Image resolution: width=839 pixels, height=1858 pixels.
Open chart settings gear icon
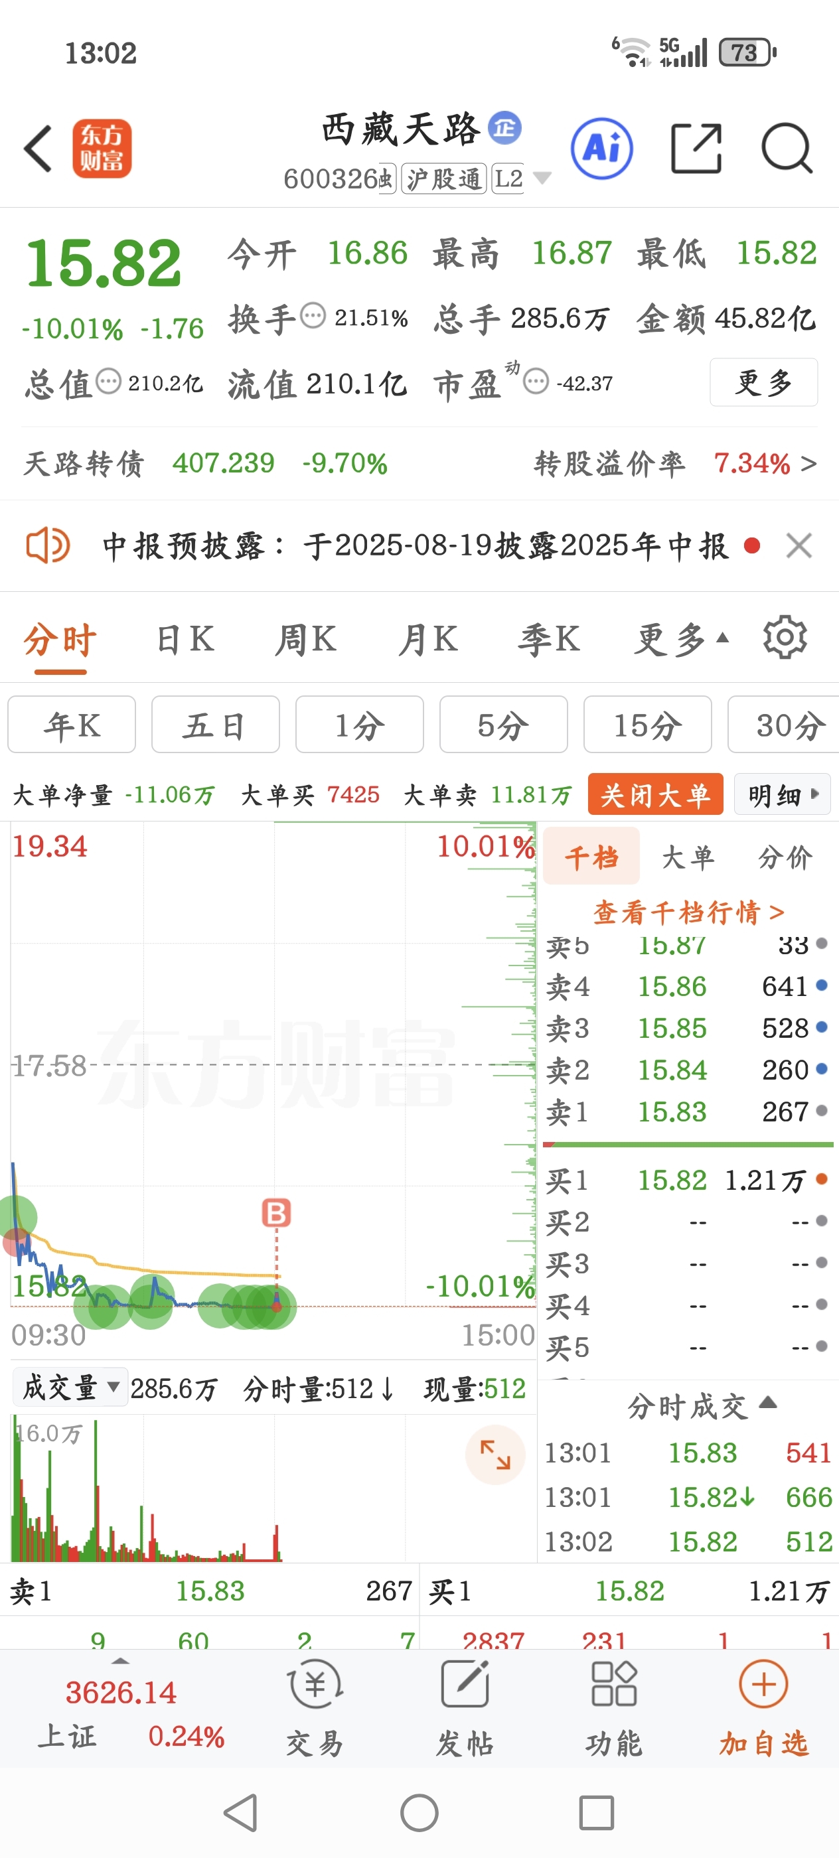[x=785, y=637]
